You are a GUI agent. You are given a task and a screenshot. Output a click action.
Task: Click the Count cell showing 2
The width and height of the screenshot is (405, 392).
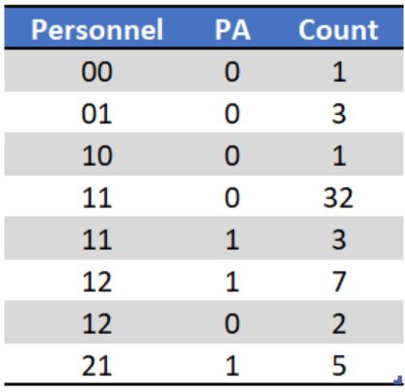[339, 323]
